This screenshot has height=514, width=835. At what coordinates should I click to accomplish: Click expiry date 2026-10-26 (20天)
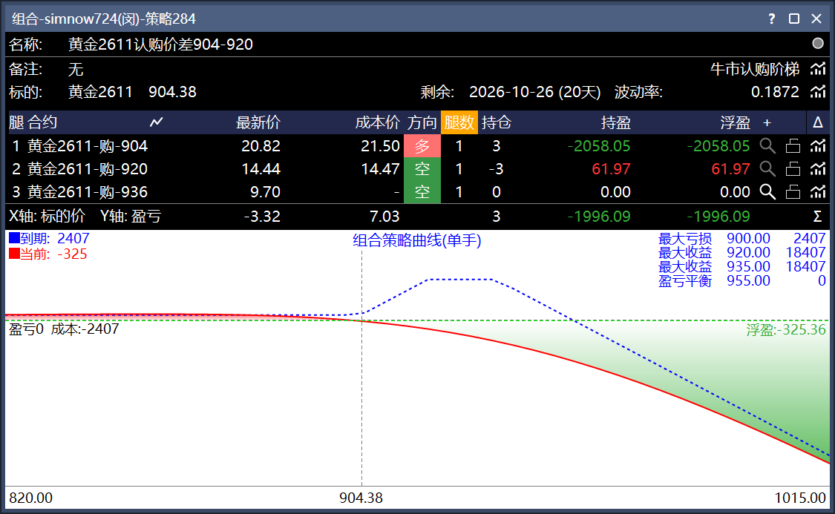(534, 92)
